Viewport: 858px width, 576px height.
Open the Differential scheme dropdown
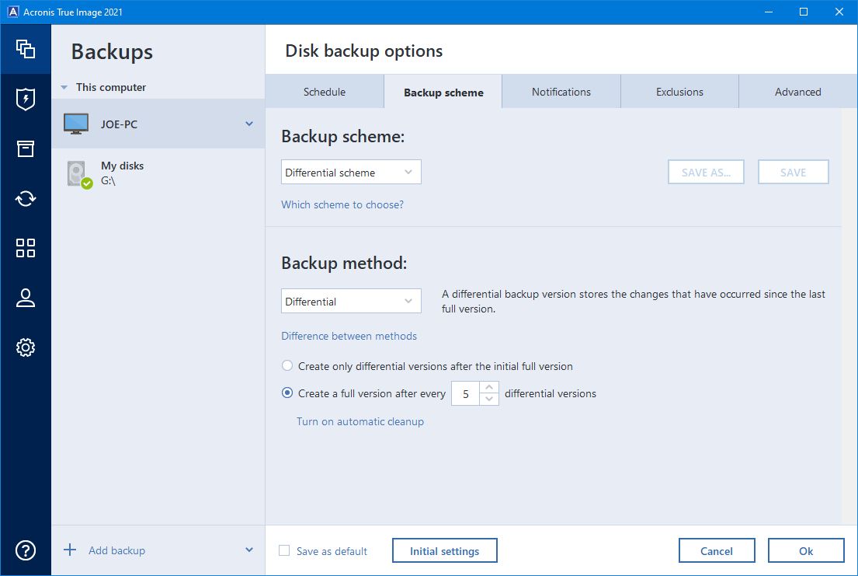point(351,172)
